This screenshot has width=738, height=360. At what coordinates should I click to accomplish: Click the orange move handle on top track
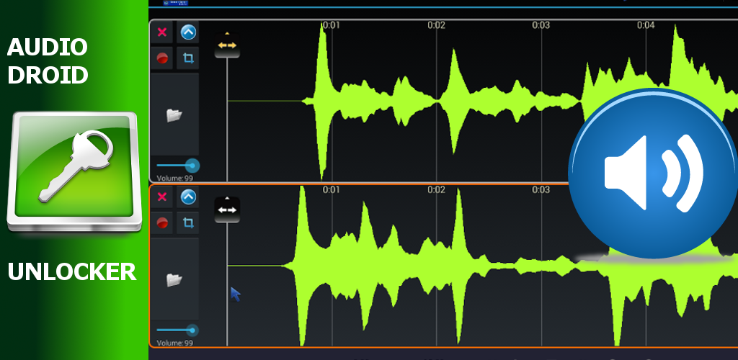pyautogui.click(x=227, y=45)
